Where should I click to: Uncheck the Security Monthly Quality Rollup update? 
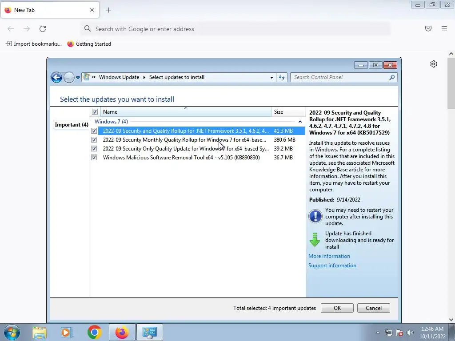[x=94, y=140]
